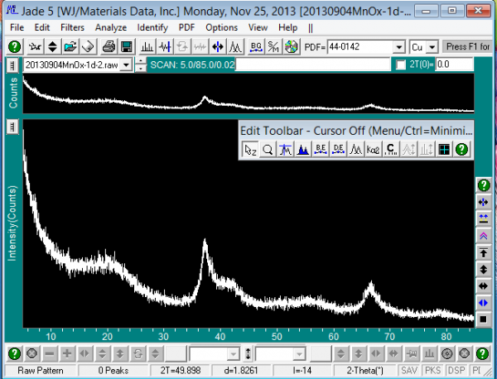Click the black vertical double-arrow between bottom dropdowns

tap(248, 354)
